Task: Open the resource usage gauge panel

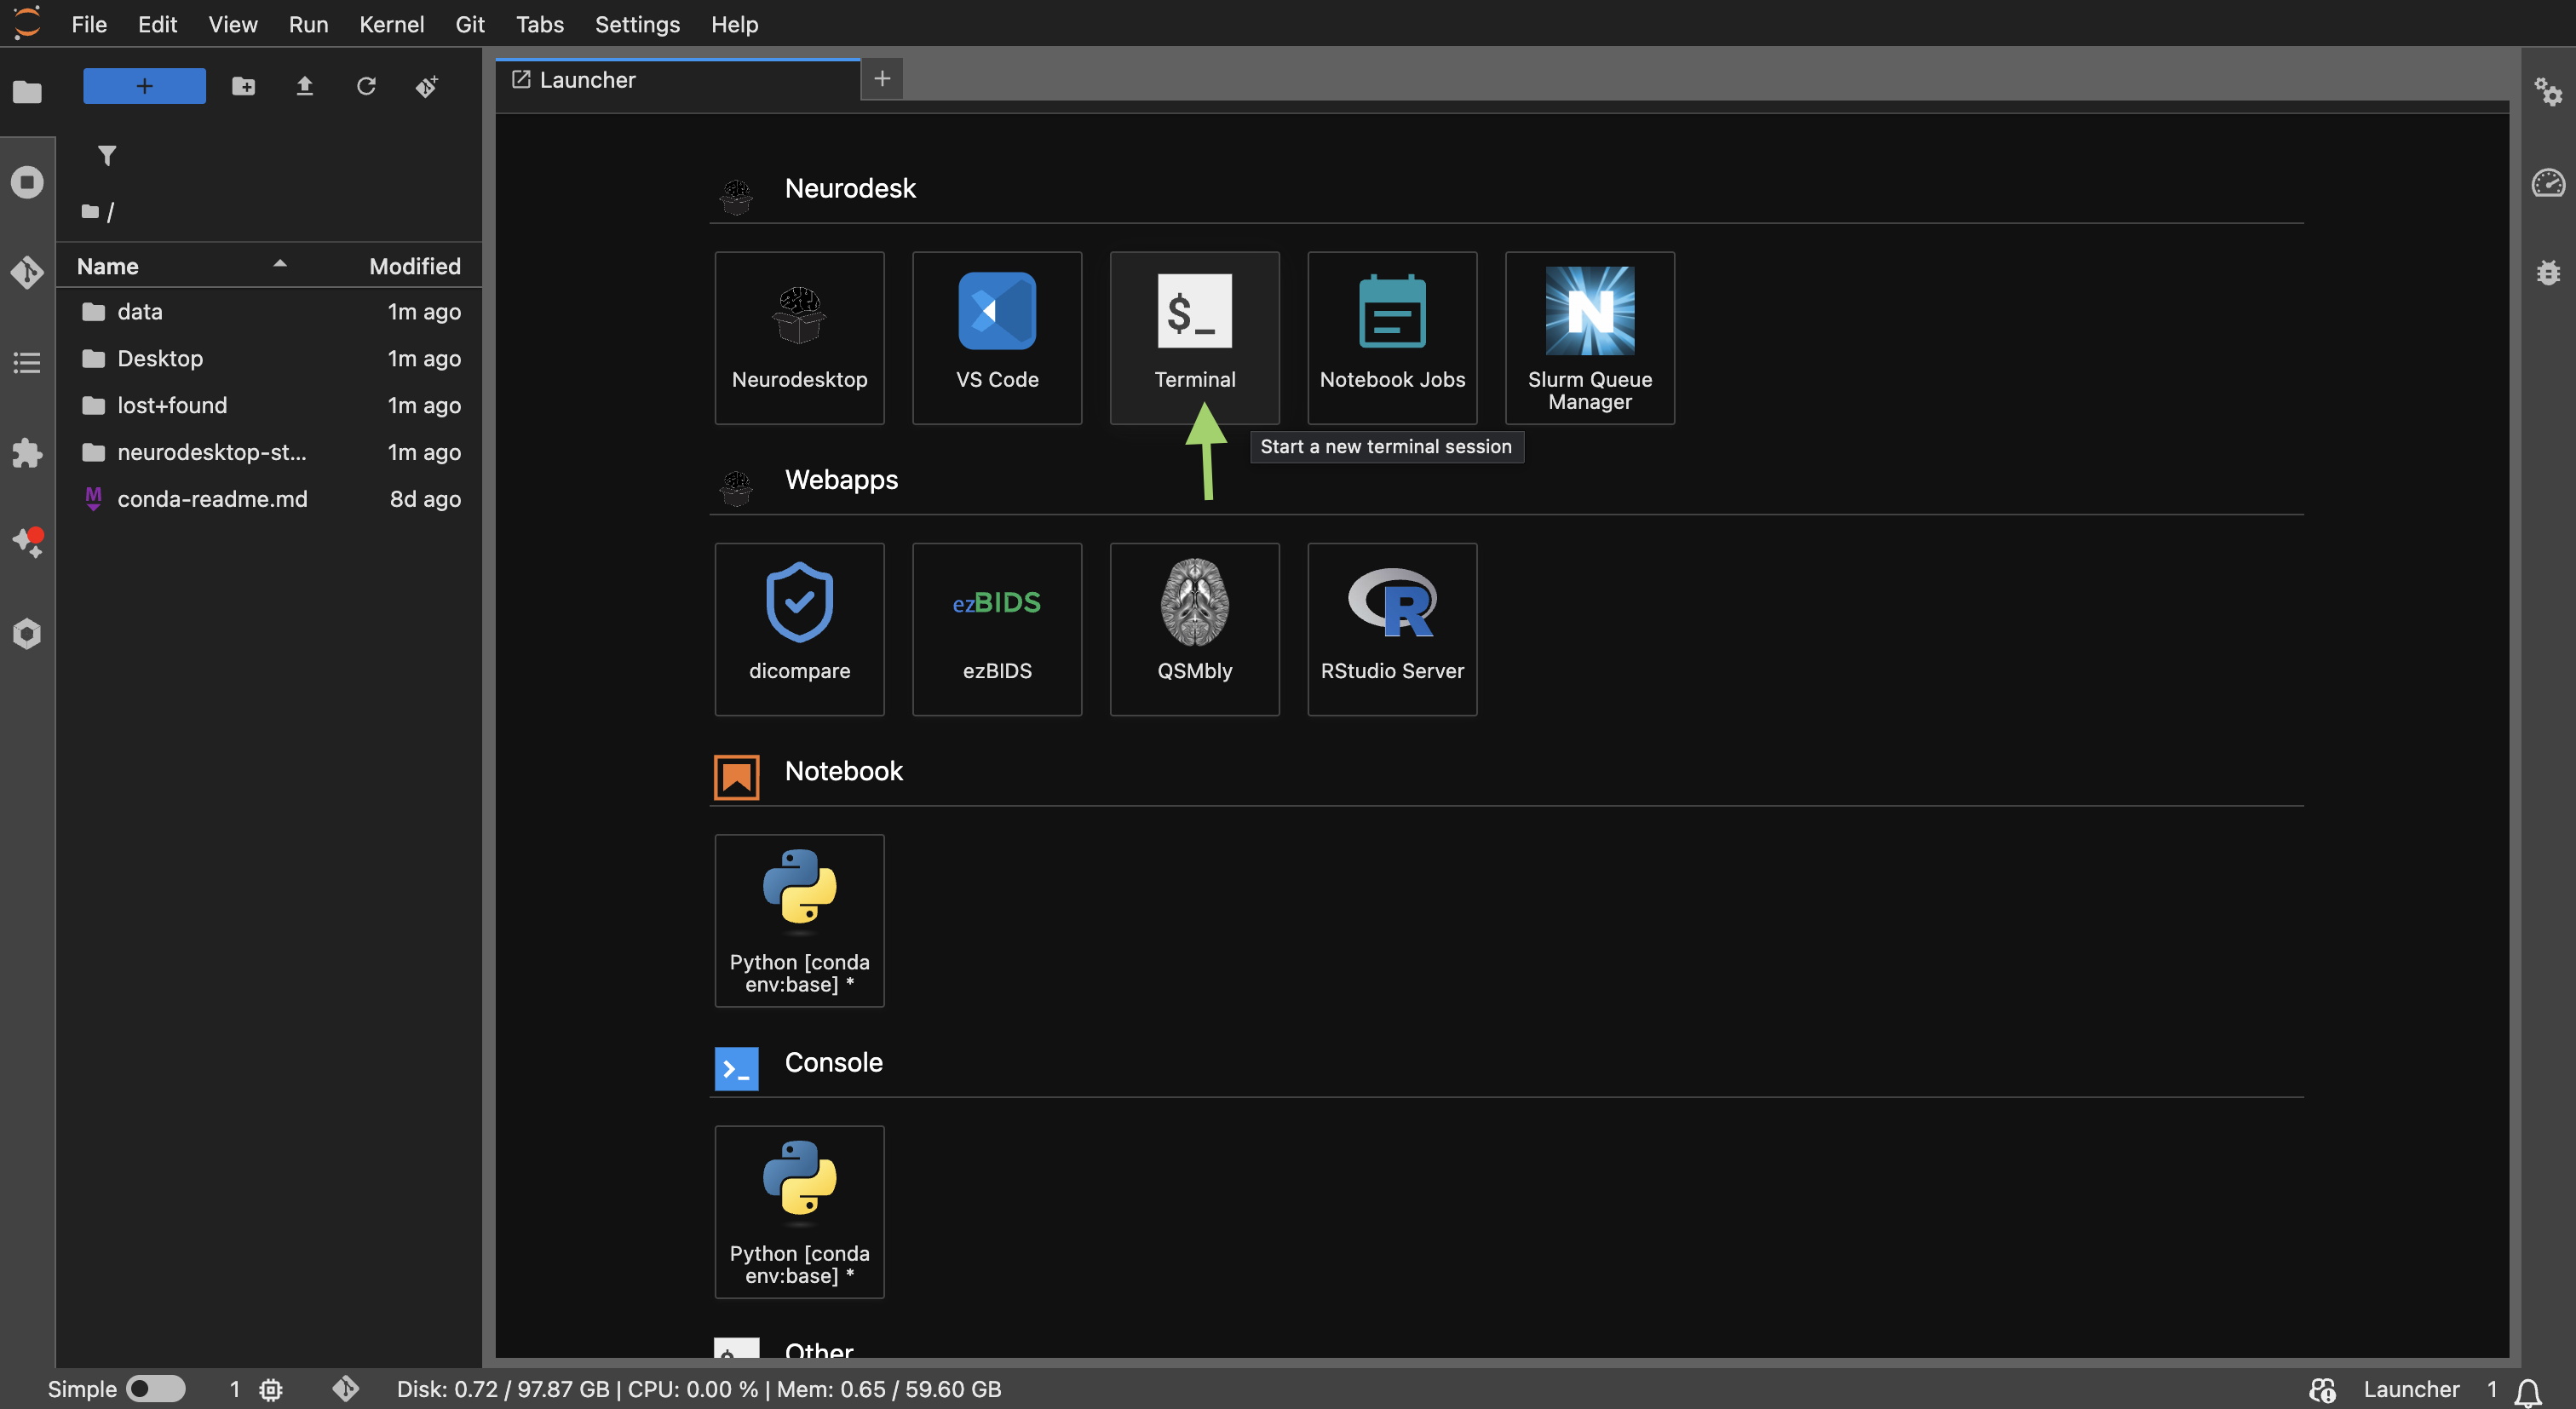Action: point(2547,182)
